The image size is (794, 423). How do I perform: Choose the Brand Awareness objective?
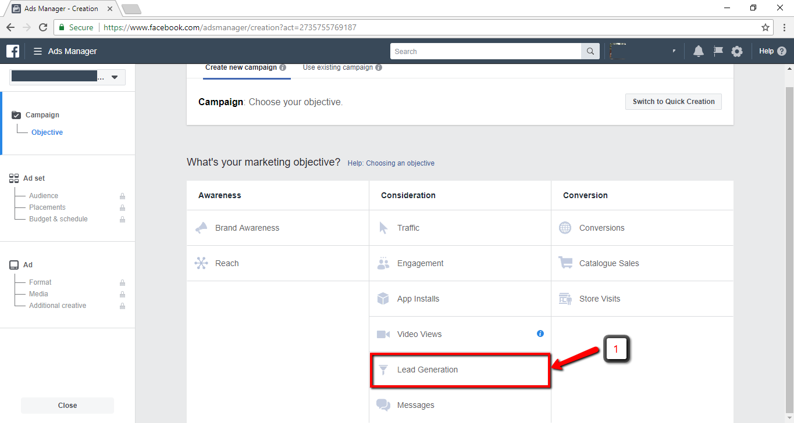tap(277, 228)
